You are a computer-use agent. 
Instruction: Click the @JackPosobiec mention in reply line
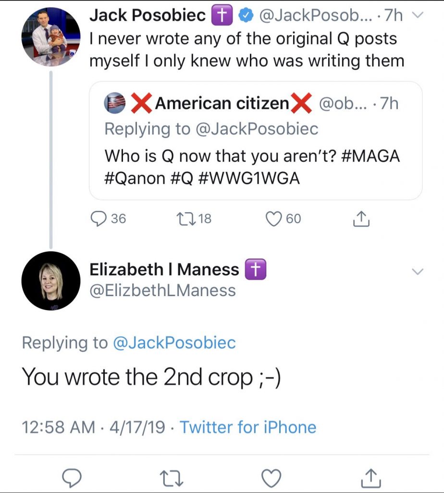(x=174, y=343)
